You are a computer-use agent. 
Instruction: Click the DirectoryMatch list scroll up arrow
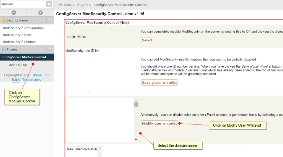99,149
